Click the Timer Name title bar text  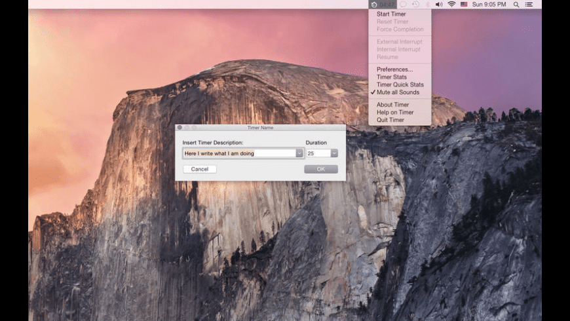(x=260, y=128)
